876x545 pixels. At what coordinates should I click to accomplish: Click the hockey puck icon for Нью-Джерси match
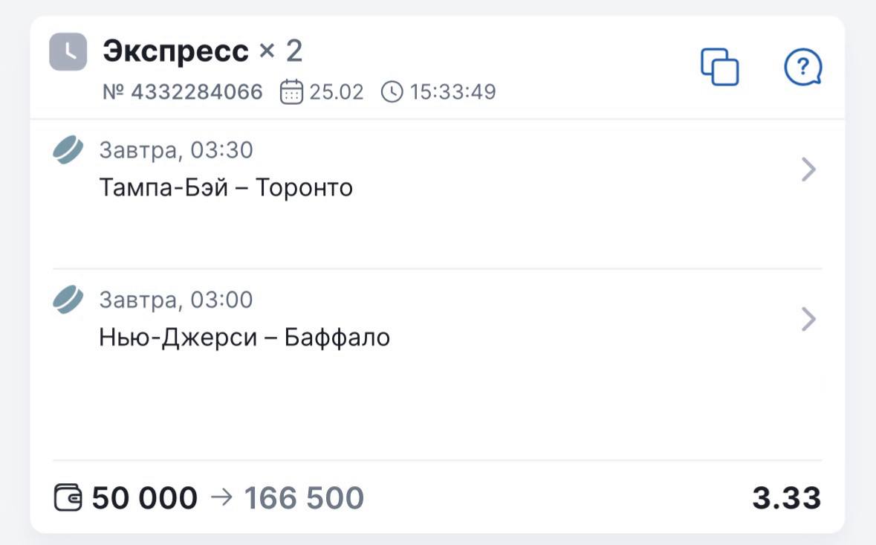(x=68, y=300)
